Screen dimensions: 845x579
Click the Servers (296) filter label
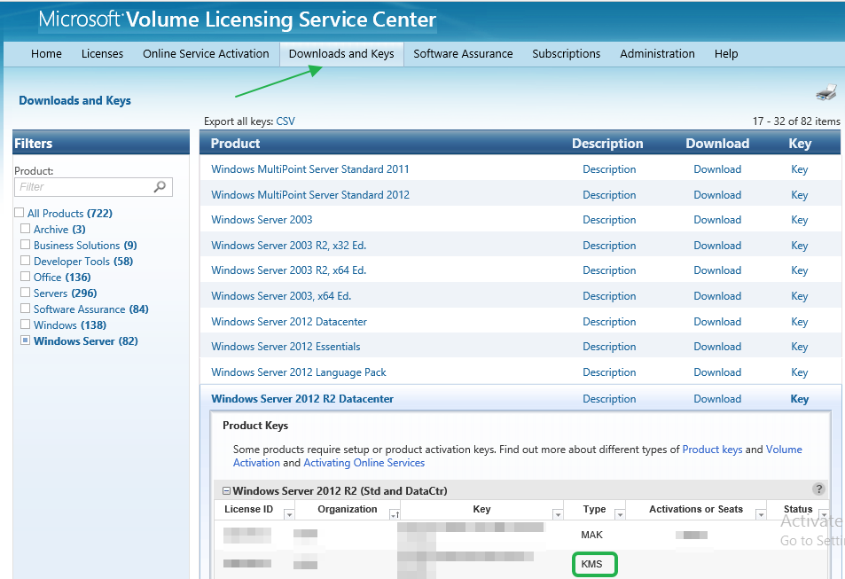(66, 293)
